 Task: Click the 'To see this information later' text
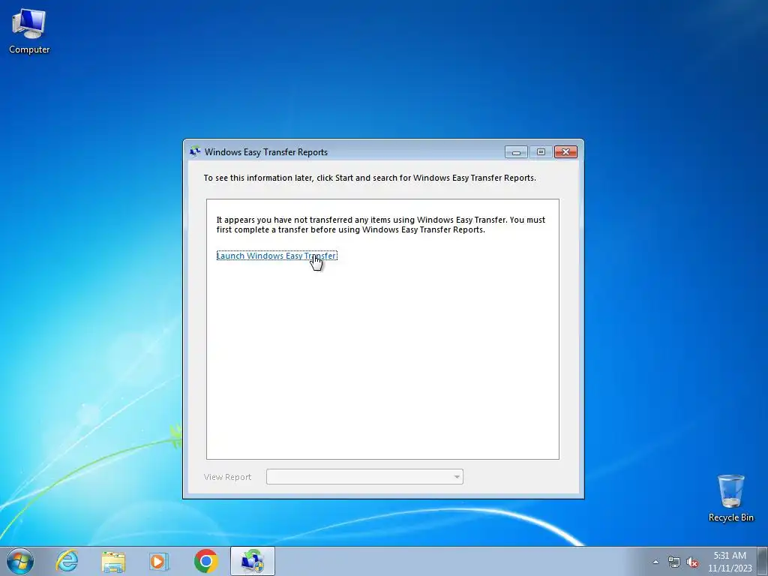click(370, 178)
